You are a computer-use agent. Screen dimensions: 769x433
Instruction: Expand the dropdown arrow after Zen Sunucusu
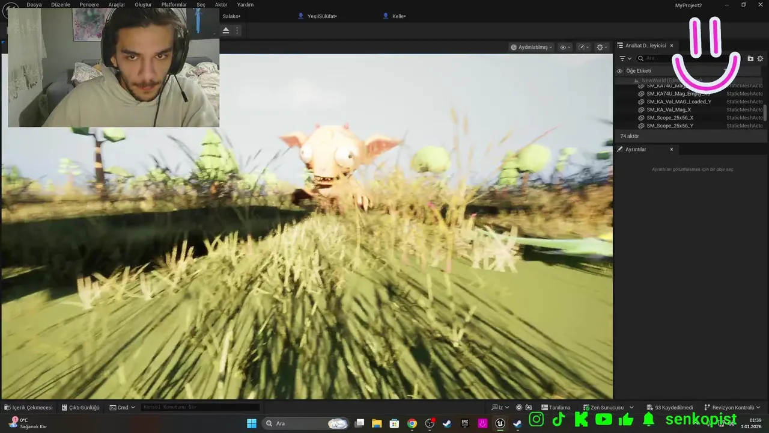point(631,407)
